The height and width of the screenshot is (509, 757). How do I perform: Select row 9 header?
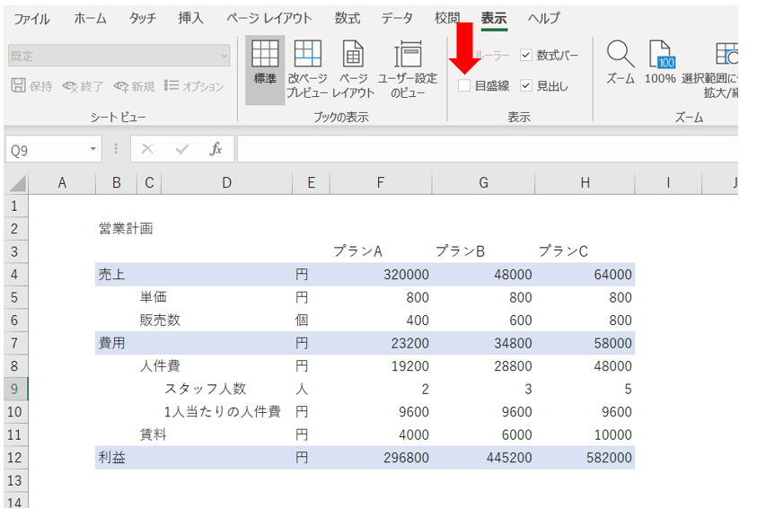[x=14, y=389]
